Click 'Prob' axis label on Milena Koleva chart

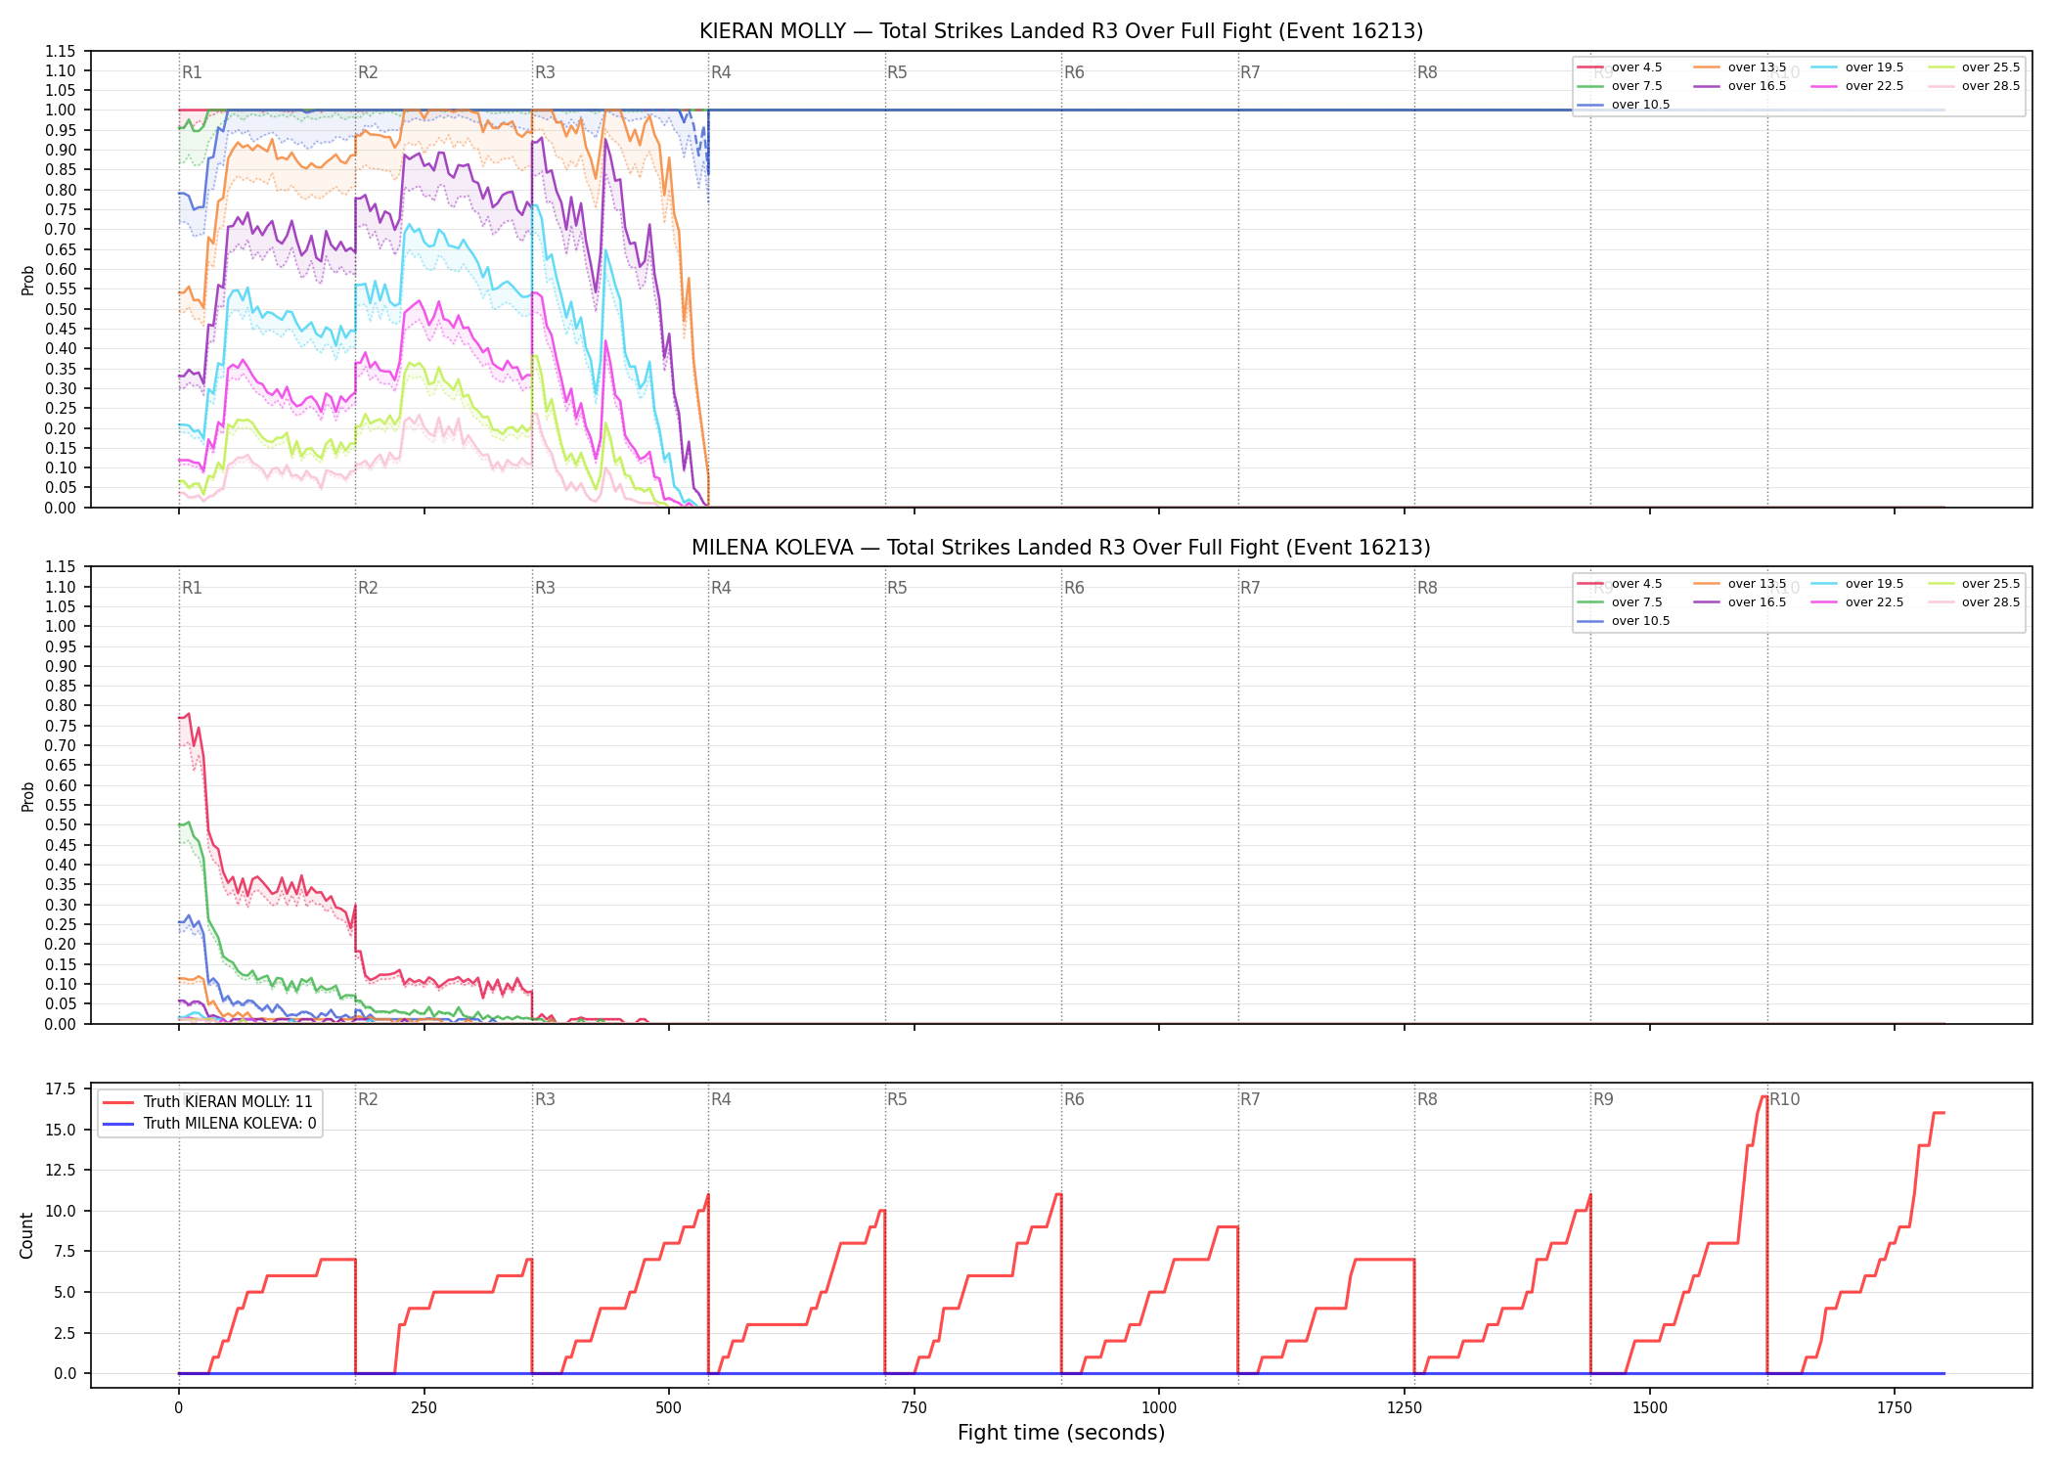[27, 796]
